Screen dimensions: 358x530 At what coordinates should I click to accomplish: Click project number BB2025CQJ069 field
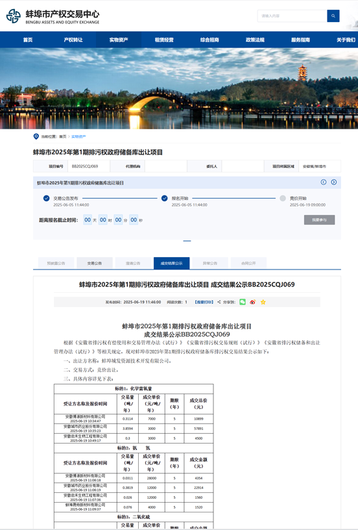pyautogui.click(x=89, y=166)
